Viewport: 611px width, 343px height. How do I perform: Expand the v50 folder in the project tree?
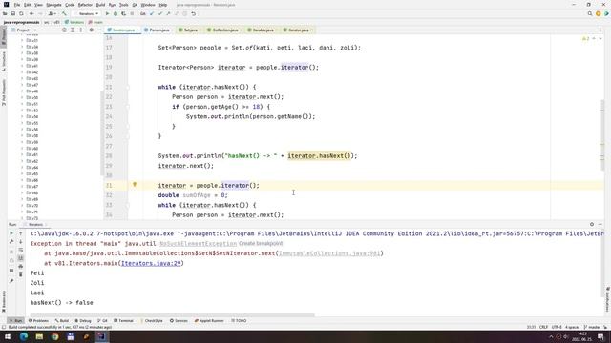pyautogui.click(x=22, y=97)
